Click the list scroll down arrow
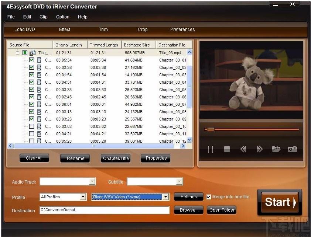The image size is (311, 237). click(189, 140)
